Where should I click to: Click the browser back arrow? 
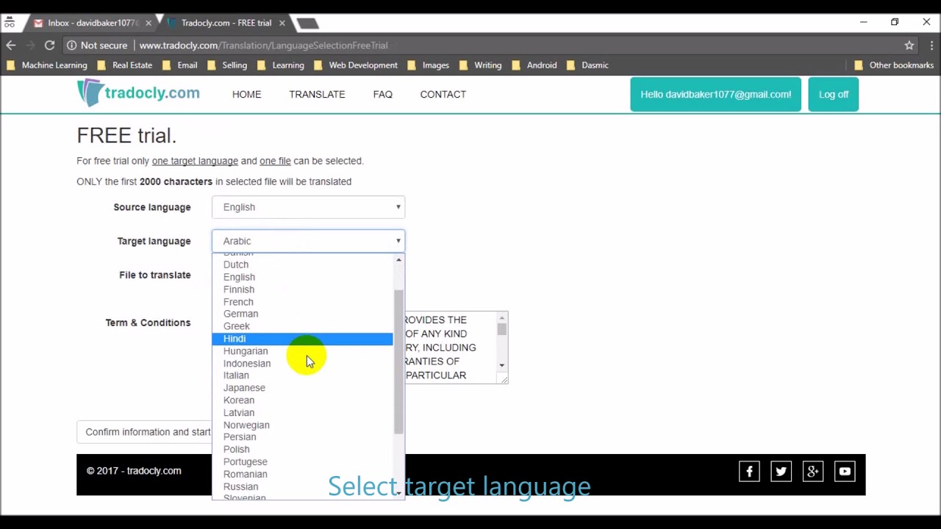click(x=10, y=45)
